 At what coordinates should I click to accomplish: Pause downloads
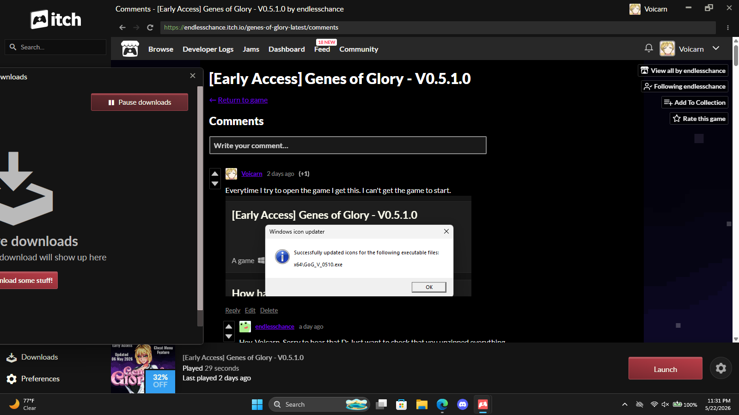pyautogui.click(x=140, y=102)
